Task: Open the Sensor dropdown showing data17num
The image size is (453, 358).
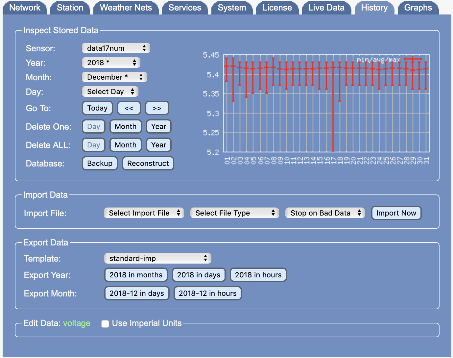Action: [x=116, y=48]
